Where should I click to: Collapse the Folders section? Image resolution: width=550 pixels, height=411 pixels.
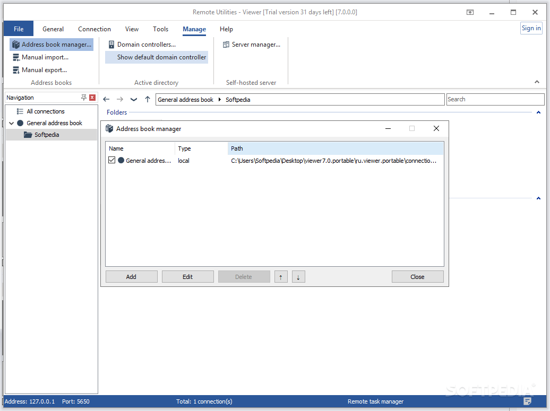pyautogui.click(x=538, y=112)
